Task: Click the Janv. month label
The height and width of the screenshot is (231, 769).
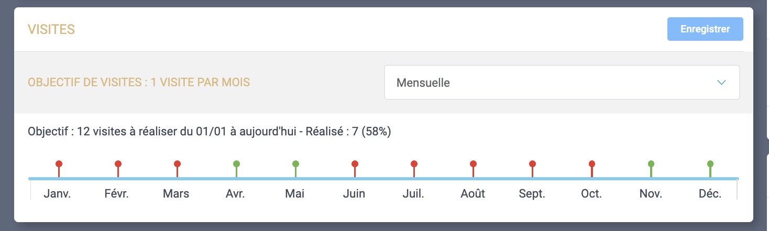Action: pyautogui.click(x=57, y=194)
